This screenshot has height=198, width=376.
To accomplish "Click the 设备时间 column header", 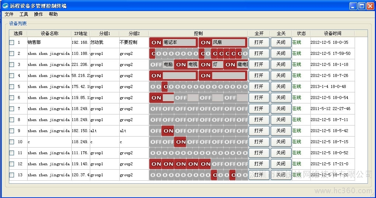I will click(x=332, y=33).
